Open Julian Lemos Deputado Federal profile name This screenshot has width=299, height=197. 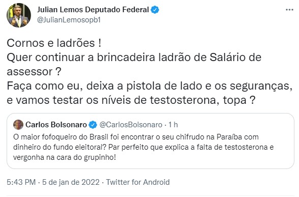93,10
